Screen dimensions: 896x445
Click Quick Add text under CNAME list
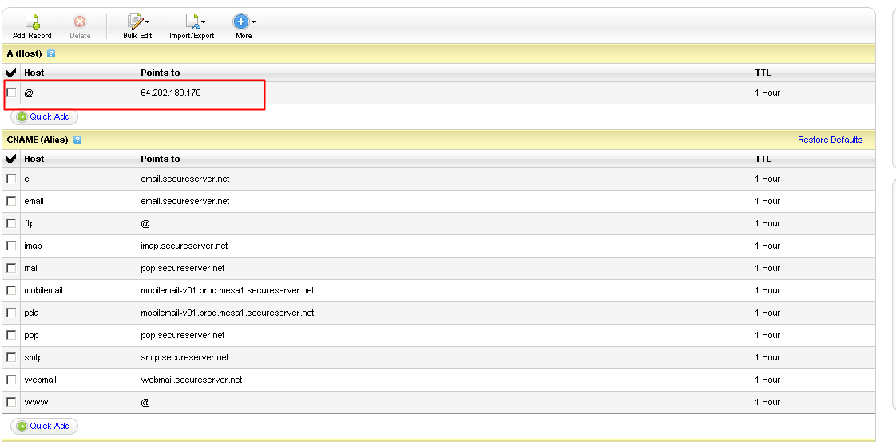(x=50, y=426)
